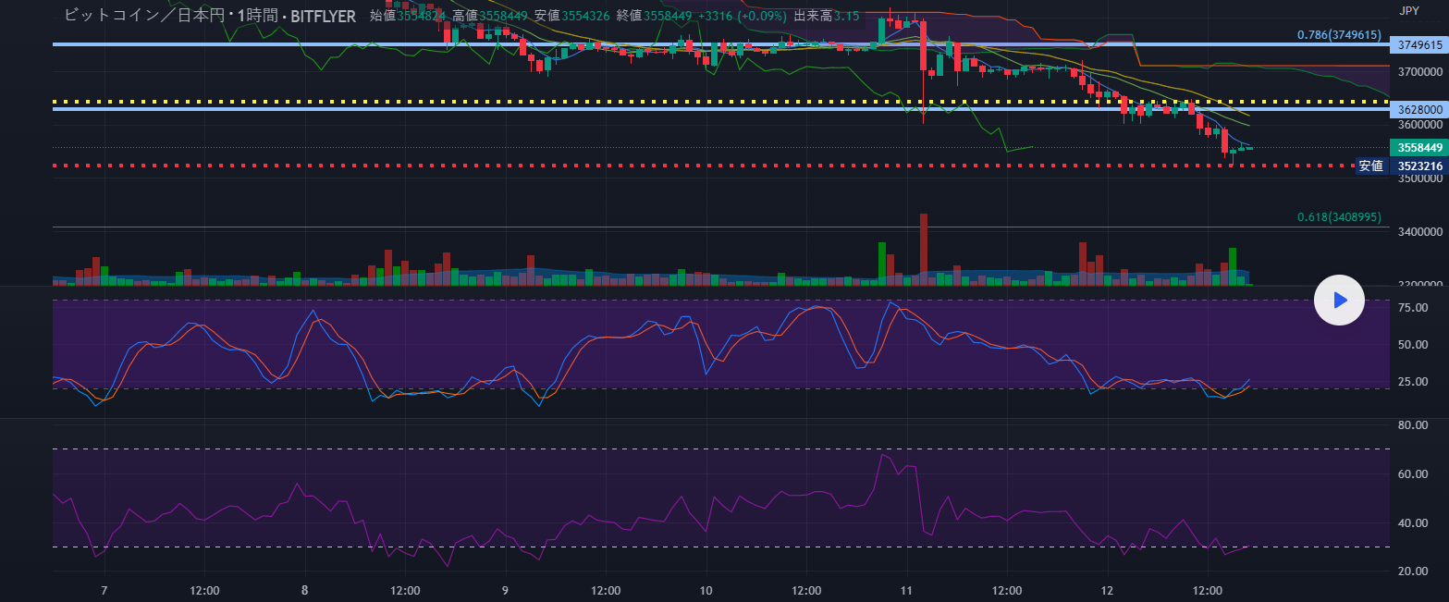The height and width of the screenshot is (602, 1449).
Task: Click the tallest red volume bar
Action: click(923, 245)
